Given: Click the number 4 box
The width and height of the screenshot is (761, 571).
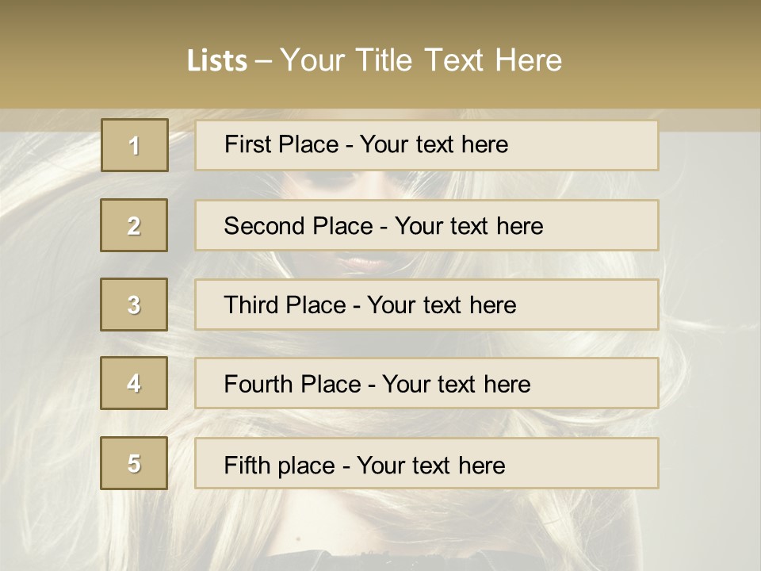Looking at the screenshot, I should tap(134, 383).
